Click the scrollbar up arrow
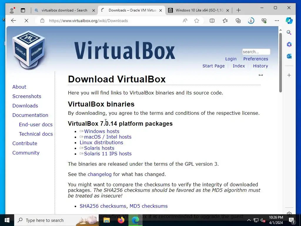 280,30
